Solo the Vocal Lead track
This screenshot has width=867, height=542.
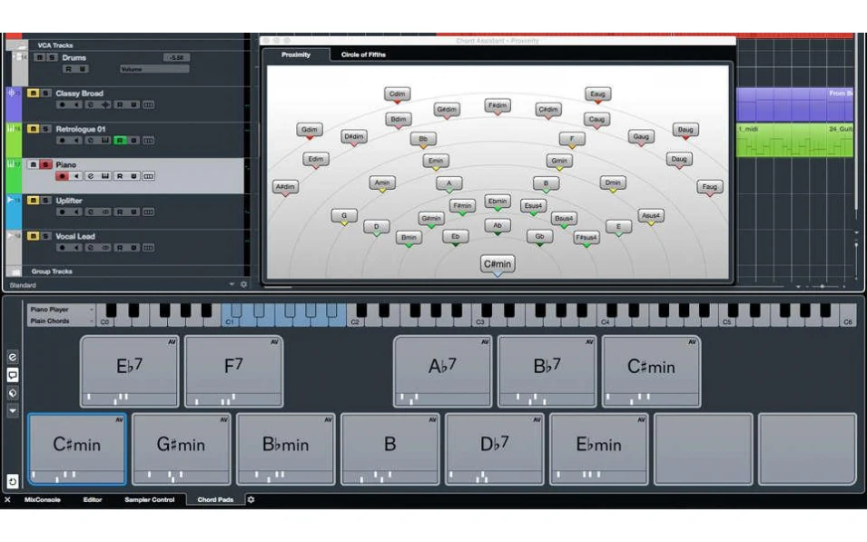tap(44, 236)
